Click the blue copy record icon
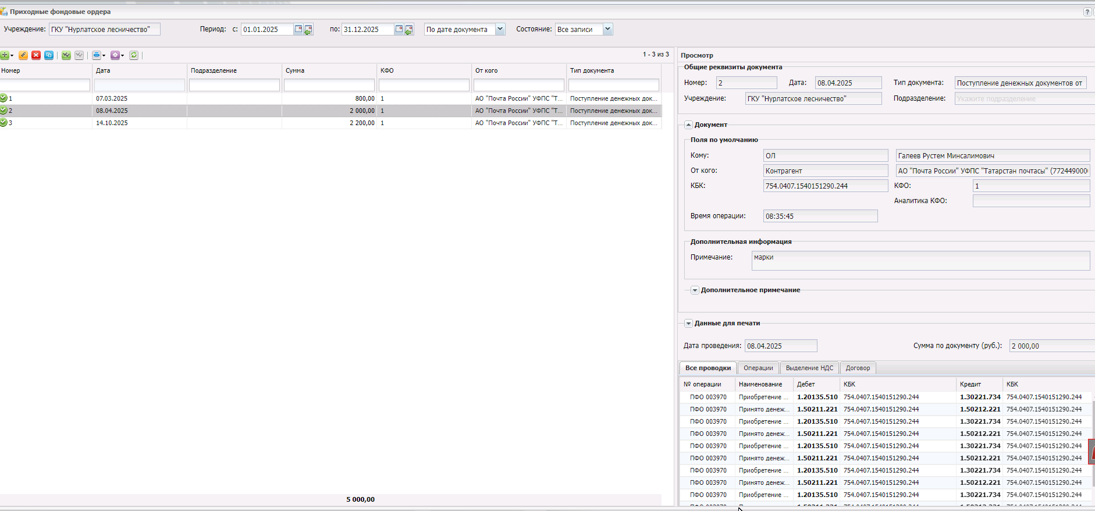The width and height of the screenshot is (1095, 511). [49, 55]
